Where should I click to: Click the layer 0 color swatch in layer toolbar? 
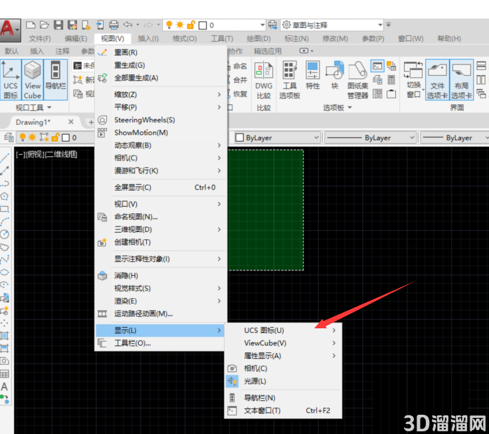click(x=66, y=138)
